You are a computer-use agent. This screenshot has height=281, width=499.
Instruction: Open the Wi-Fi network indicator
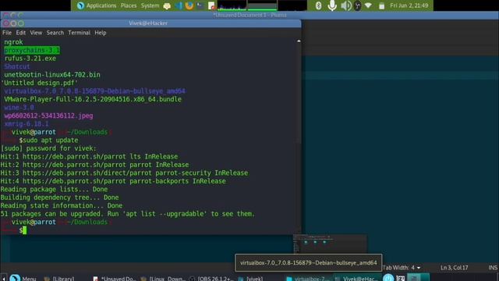(368, 5)
